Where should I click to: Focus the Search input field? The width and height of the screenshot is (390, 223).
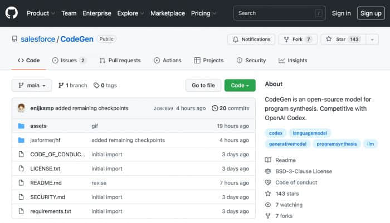click(x=279, y=13)
